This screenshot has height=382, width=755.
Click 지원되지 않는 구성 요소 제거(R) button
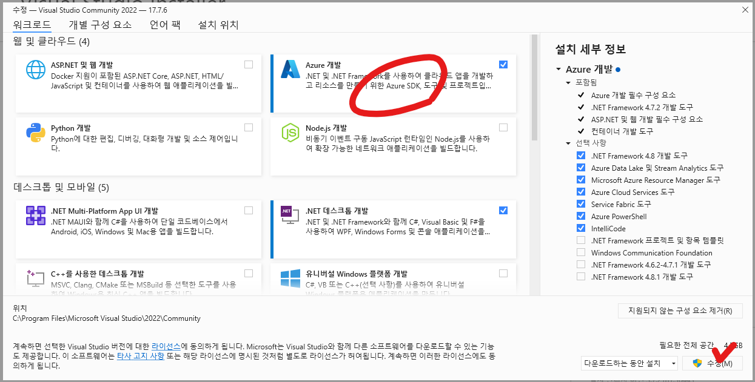680,311
